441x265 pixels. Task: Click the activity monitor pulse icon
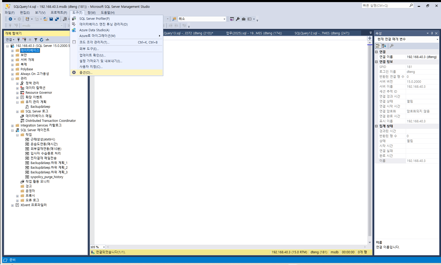click(x=47, y=40)
